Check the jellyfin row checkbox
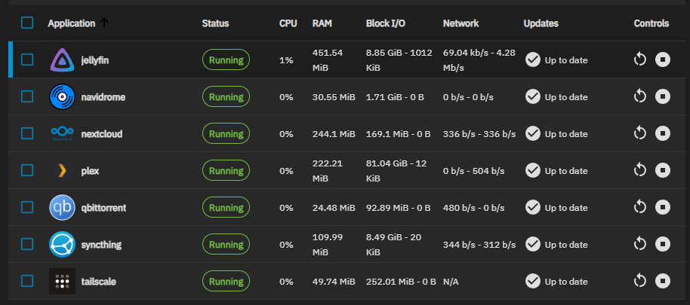 (x=27, y=59)
